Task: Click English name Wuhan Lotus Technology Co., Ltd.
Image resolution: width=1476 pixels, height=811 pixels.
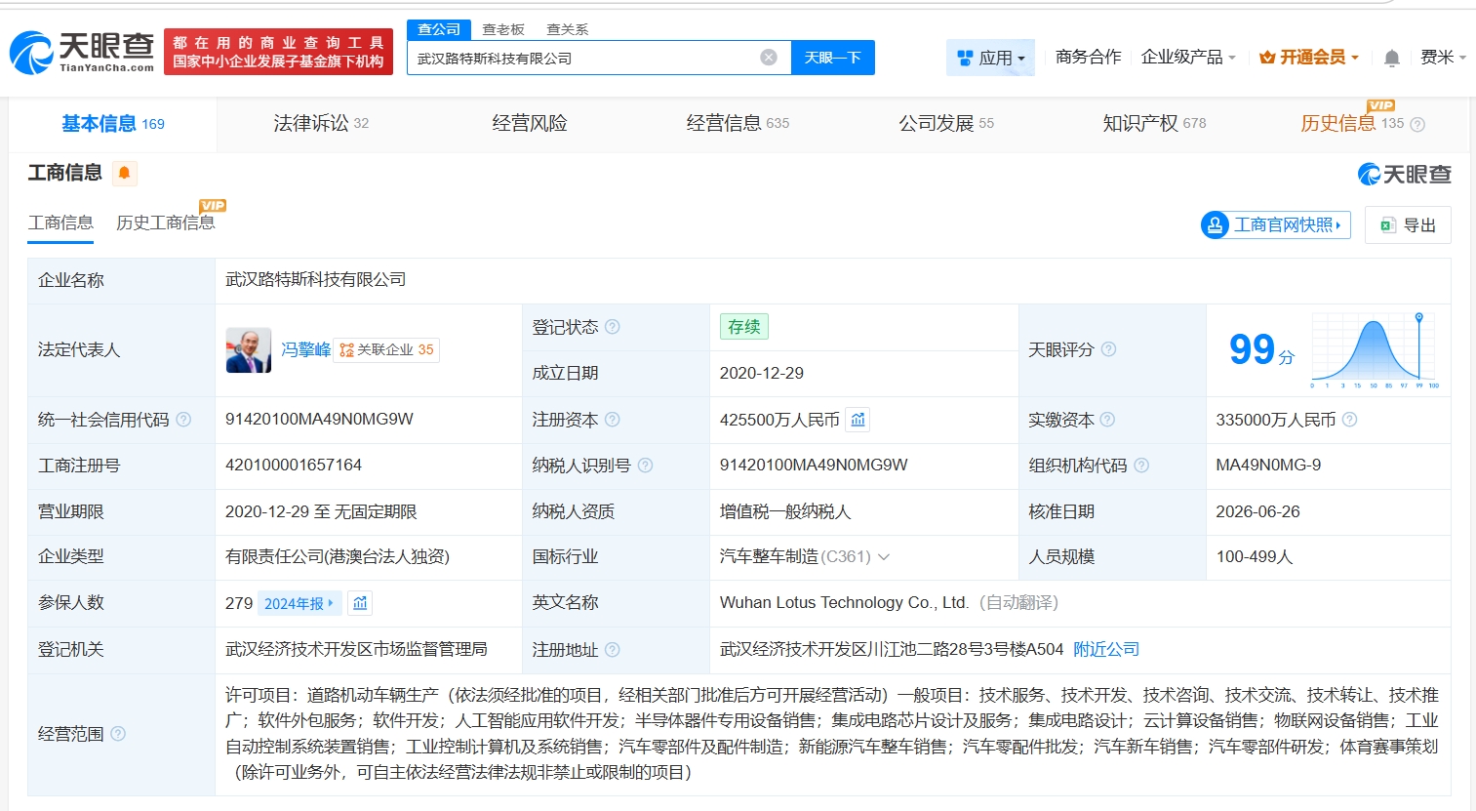Action: (x=844, y=603)
